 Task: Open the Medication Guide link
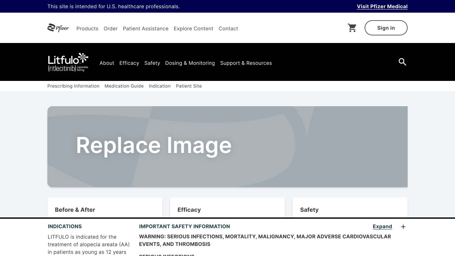(124, 86)
